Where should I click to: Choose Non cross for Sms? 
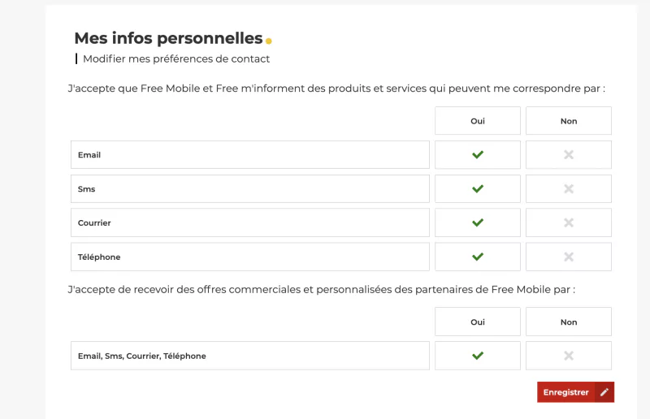(x=569, y=188)
